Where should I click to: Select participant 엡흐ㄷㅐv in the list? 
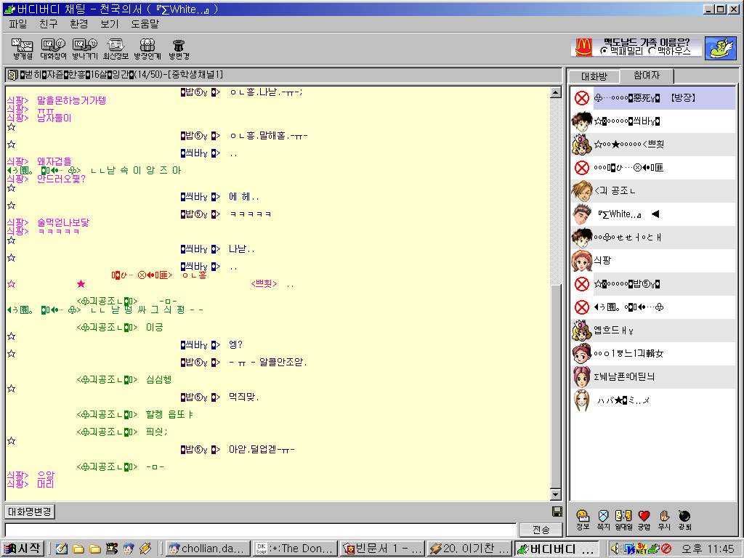653,331
